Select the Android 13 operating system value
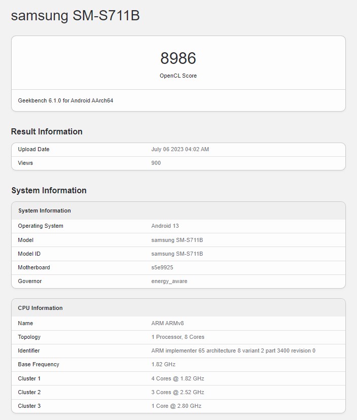357x420 pixels. 165,226
